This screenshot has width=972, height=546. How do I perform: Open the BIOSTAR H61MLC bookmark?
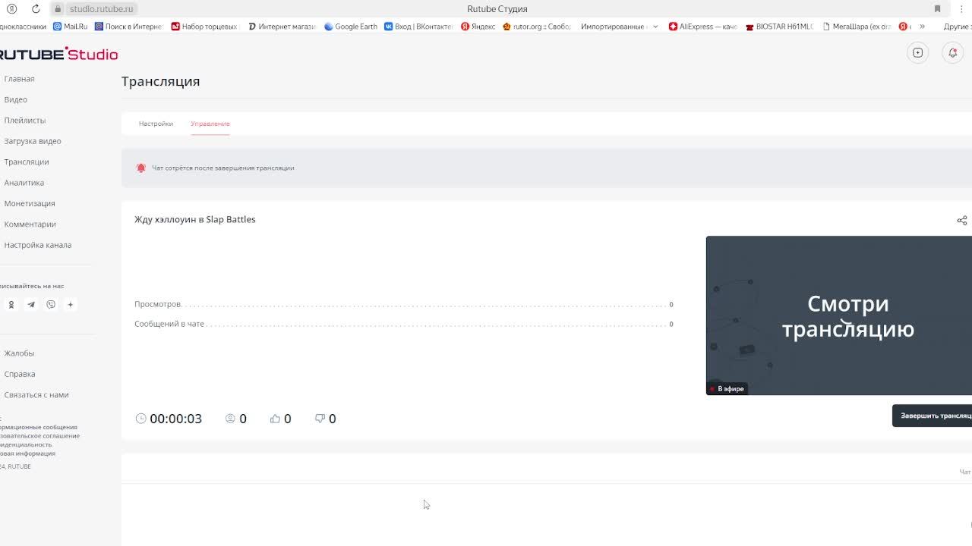780,27
